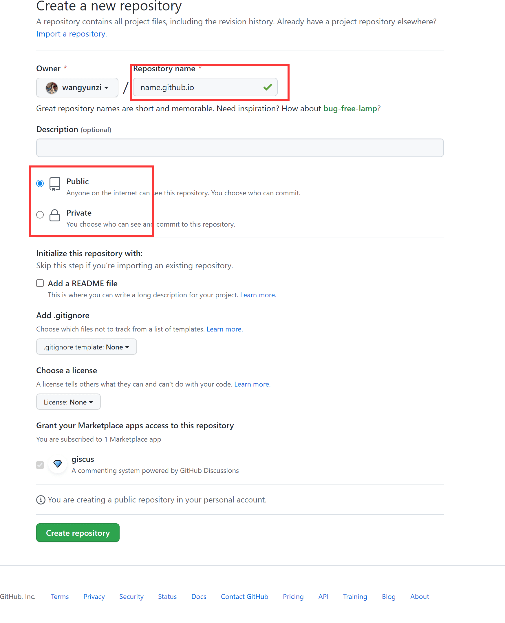The image size is (505, 623).
Task: Toggle the giscus Marketplace app checkbox
Action: click(x=40, y=465)
